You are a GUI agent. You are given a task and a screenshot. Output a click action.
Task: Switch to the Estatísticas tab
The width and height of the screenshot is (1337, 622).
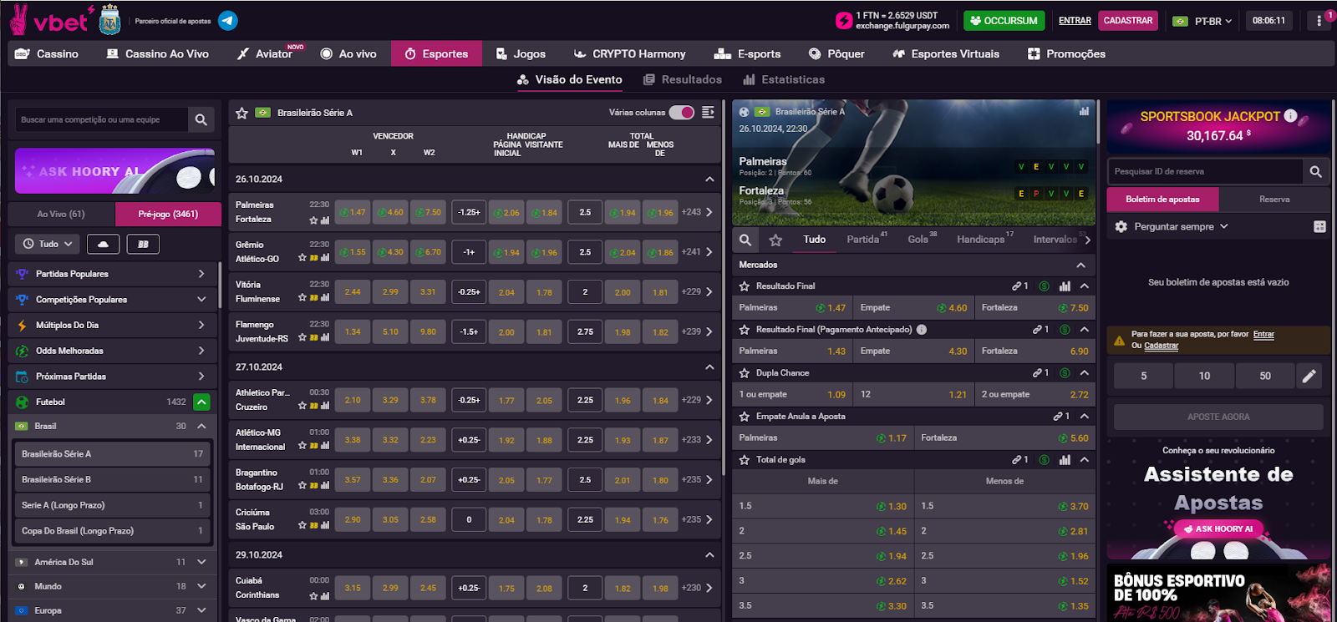(784, 79)
